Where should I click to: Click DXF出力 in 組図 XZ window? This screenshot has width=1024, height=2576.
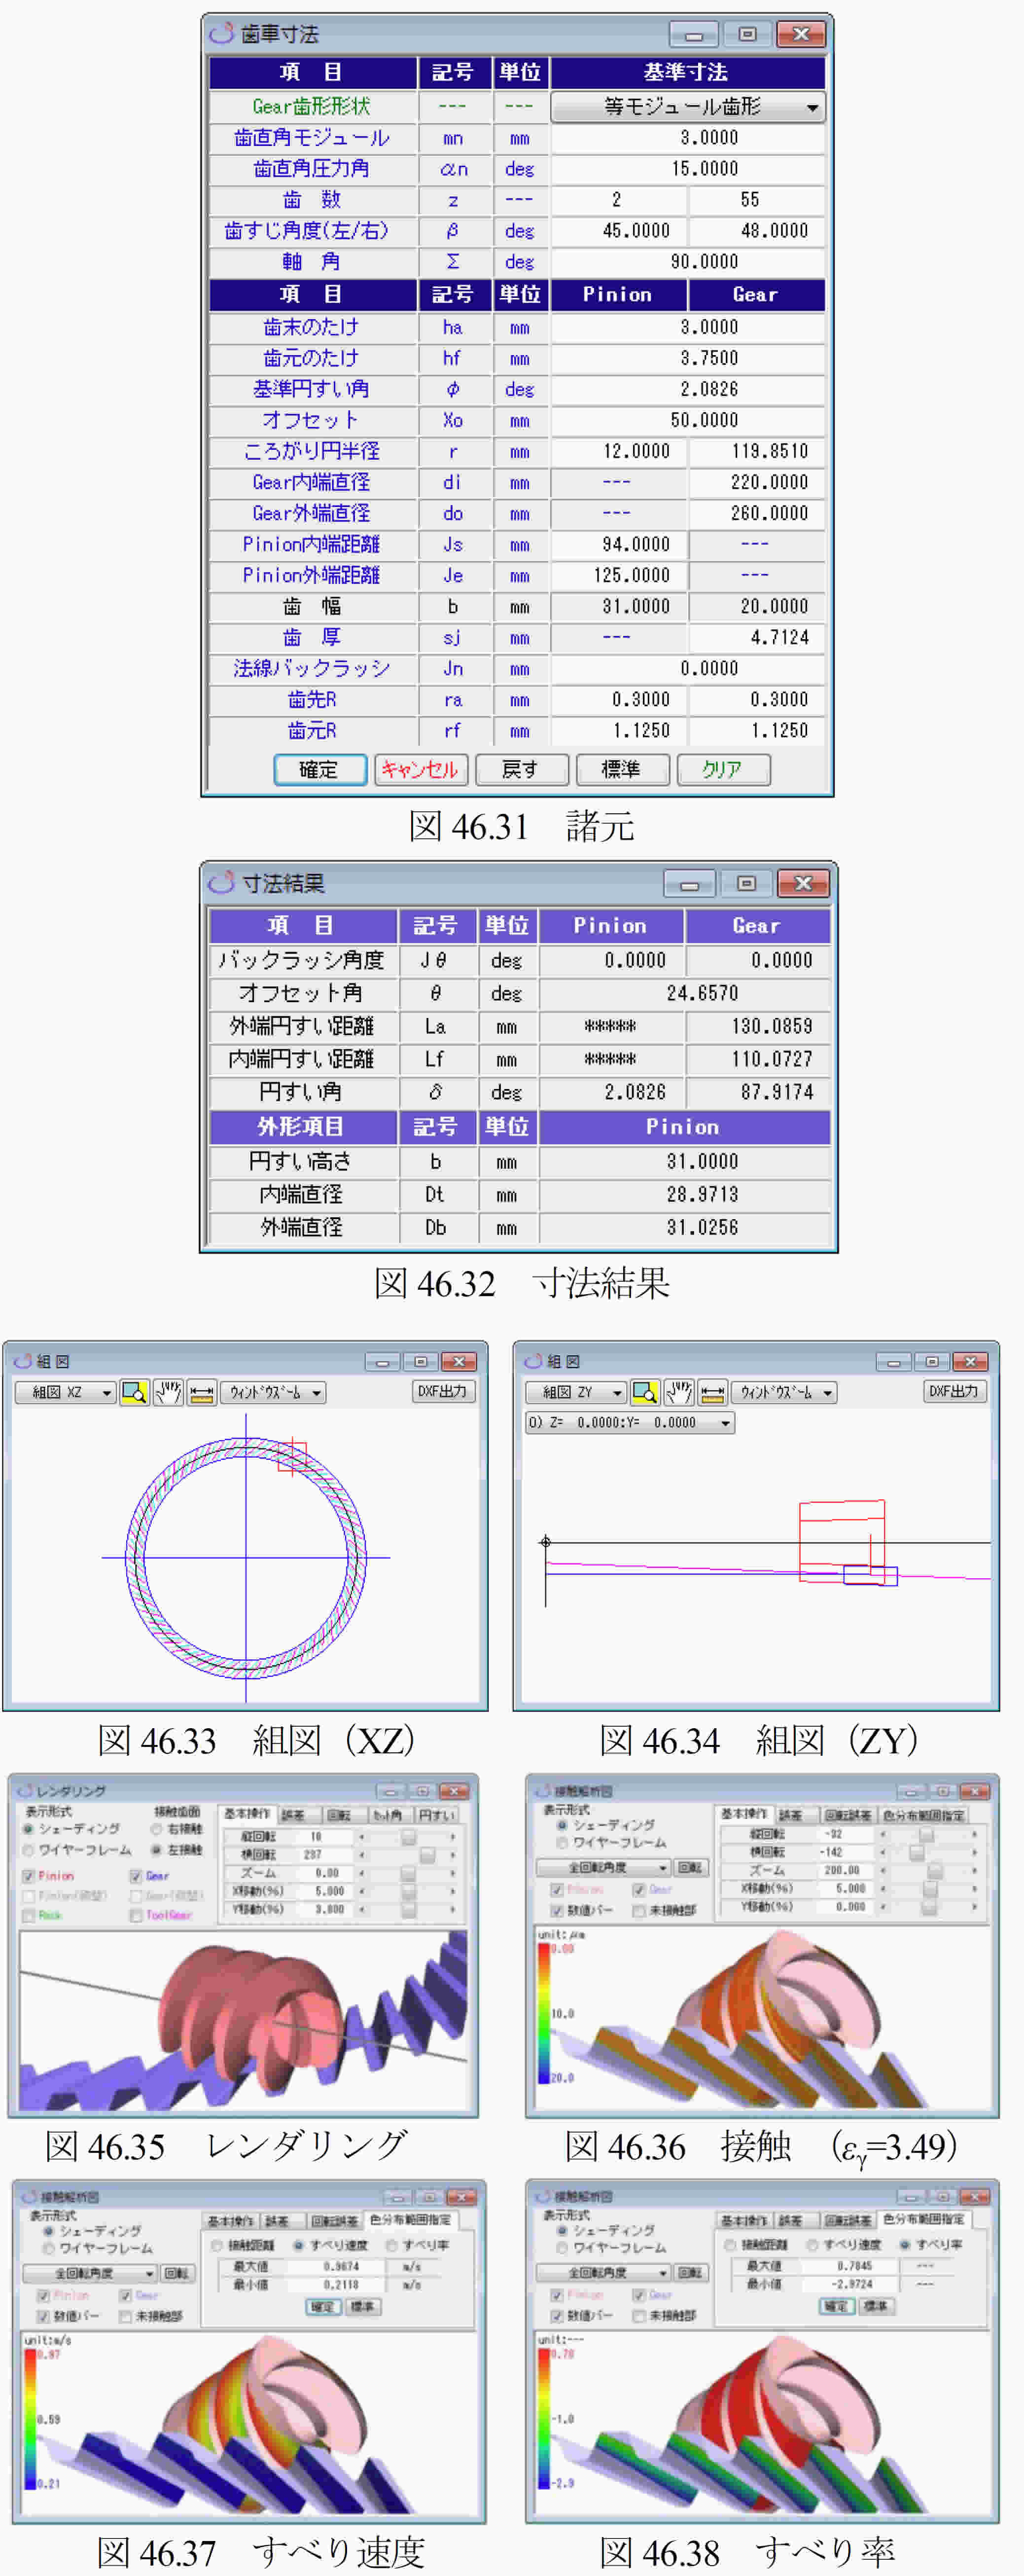point(443,1391)
